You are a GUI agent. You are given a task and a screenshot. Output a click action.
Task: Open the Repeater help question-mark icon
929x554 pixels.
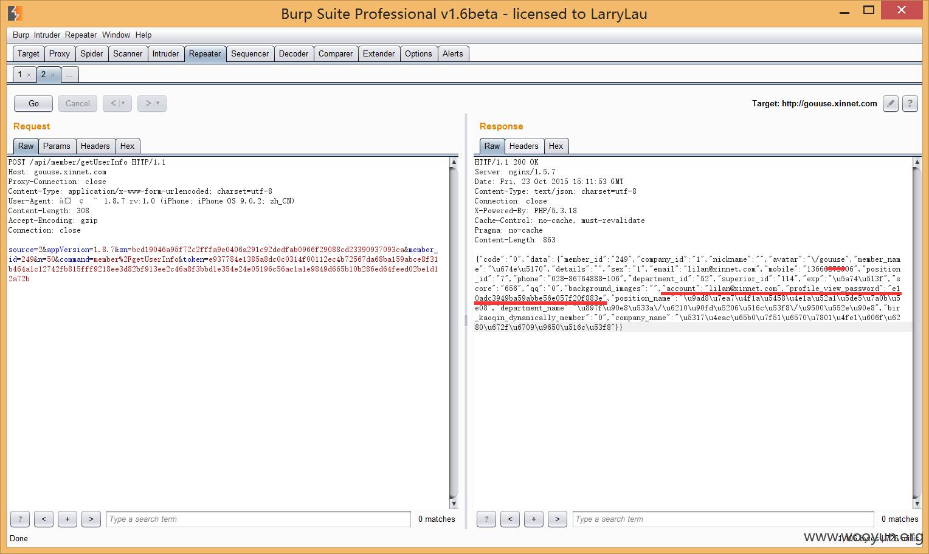click(910, 103)
